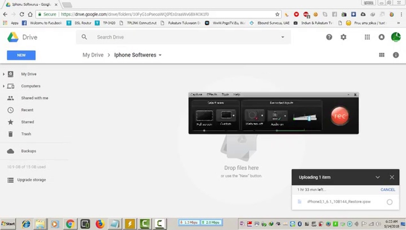Open Apps bookmark shortcut

(11, 23)
